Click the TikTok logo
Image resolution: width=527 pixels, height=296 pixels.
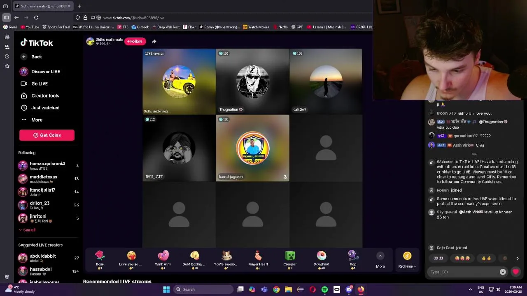coord(37,43)
